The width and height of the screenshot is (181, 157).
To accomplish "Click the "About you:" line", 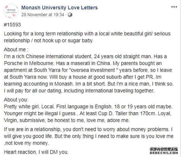I will pyautogui.click(x=16, y=100).
